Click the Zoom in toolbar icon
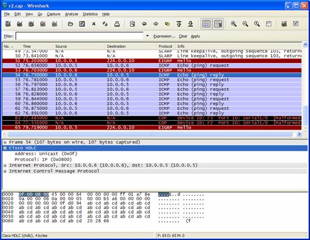The image size is (310, 240). [234, 24]
